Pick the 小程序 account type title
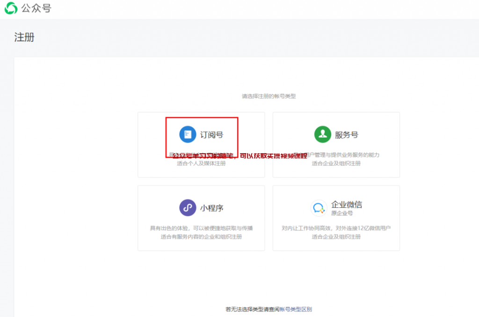 (x=212, y=208)
